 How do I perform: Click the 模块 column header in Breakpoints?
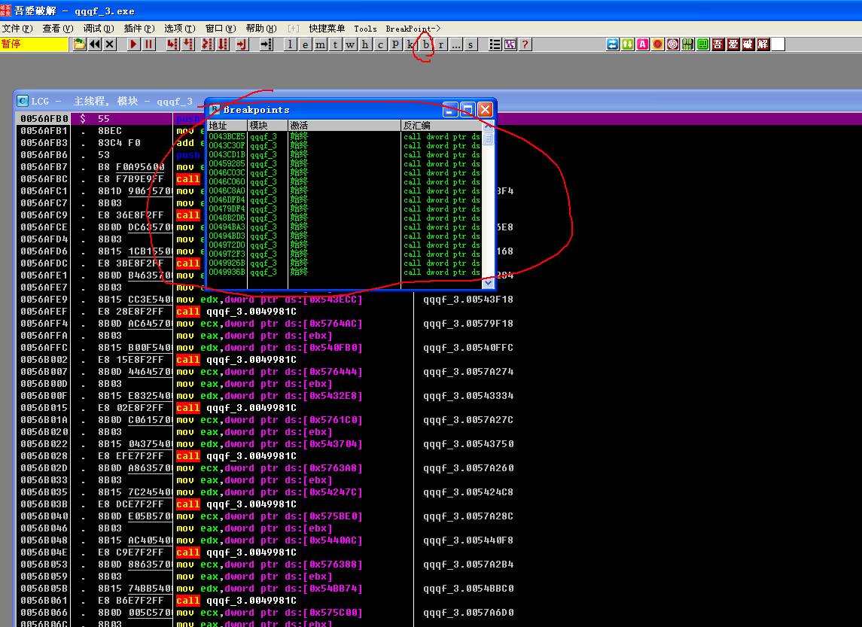(268, 125)
